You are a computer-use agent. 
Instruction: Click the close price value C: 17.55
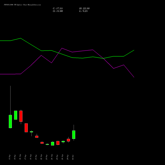pyautogui.click(x=58, y=9)
